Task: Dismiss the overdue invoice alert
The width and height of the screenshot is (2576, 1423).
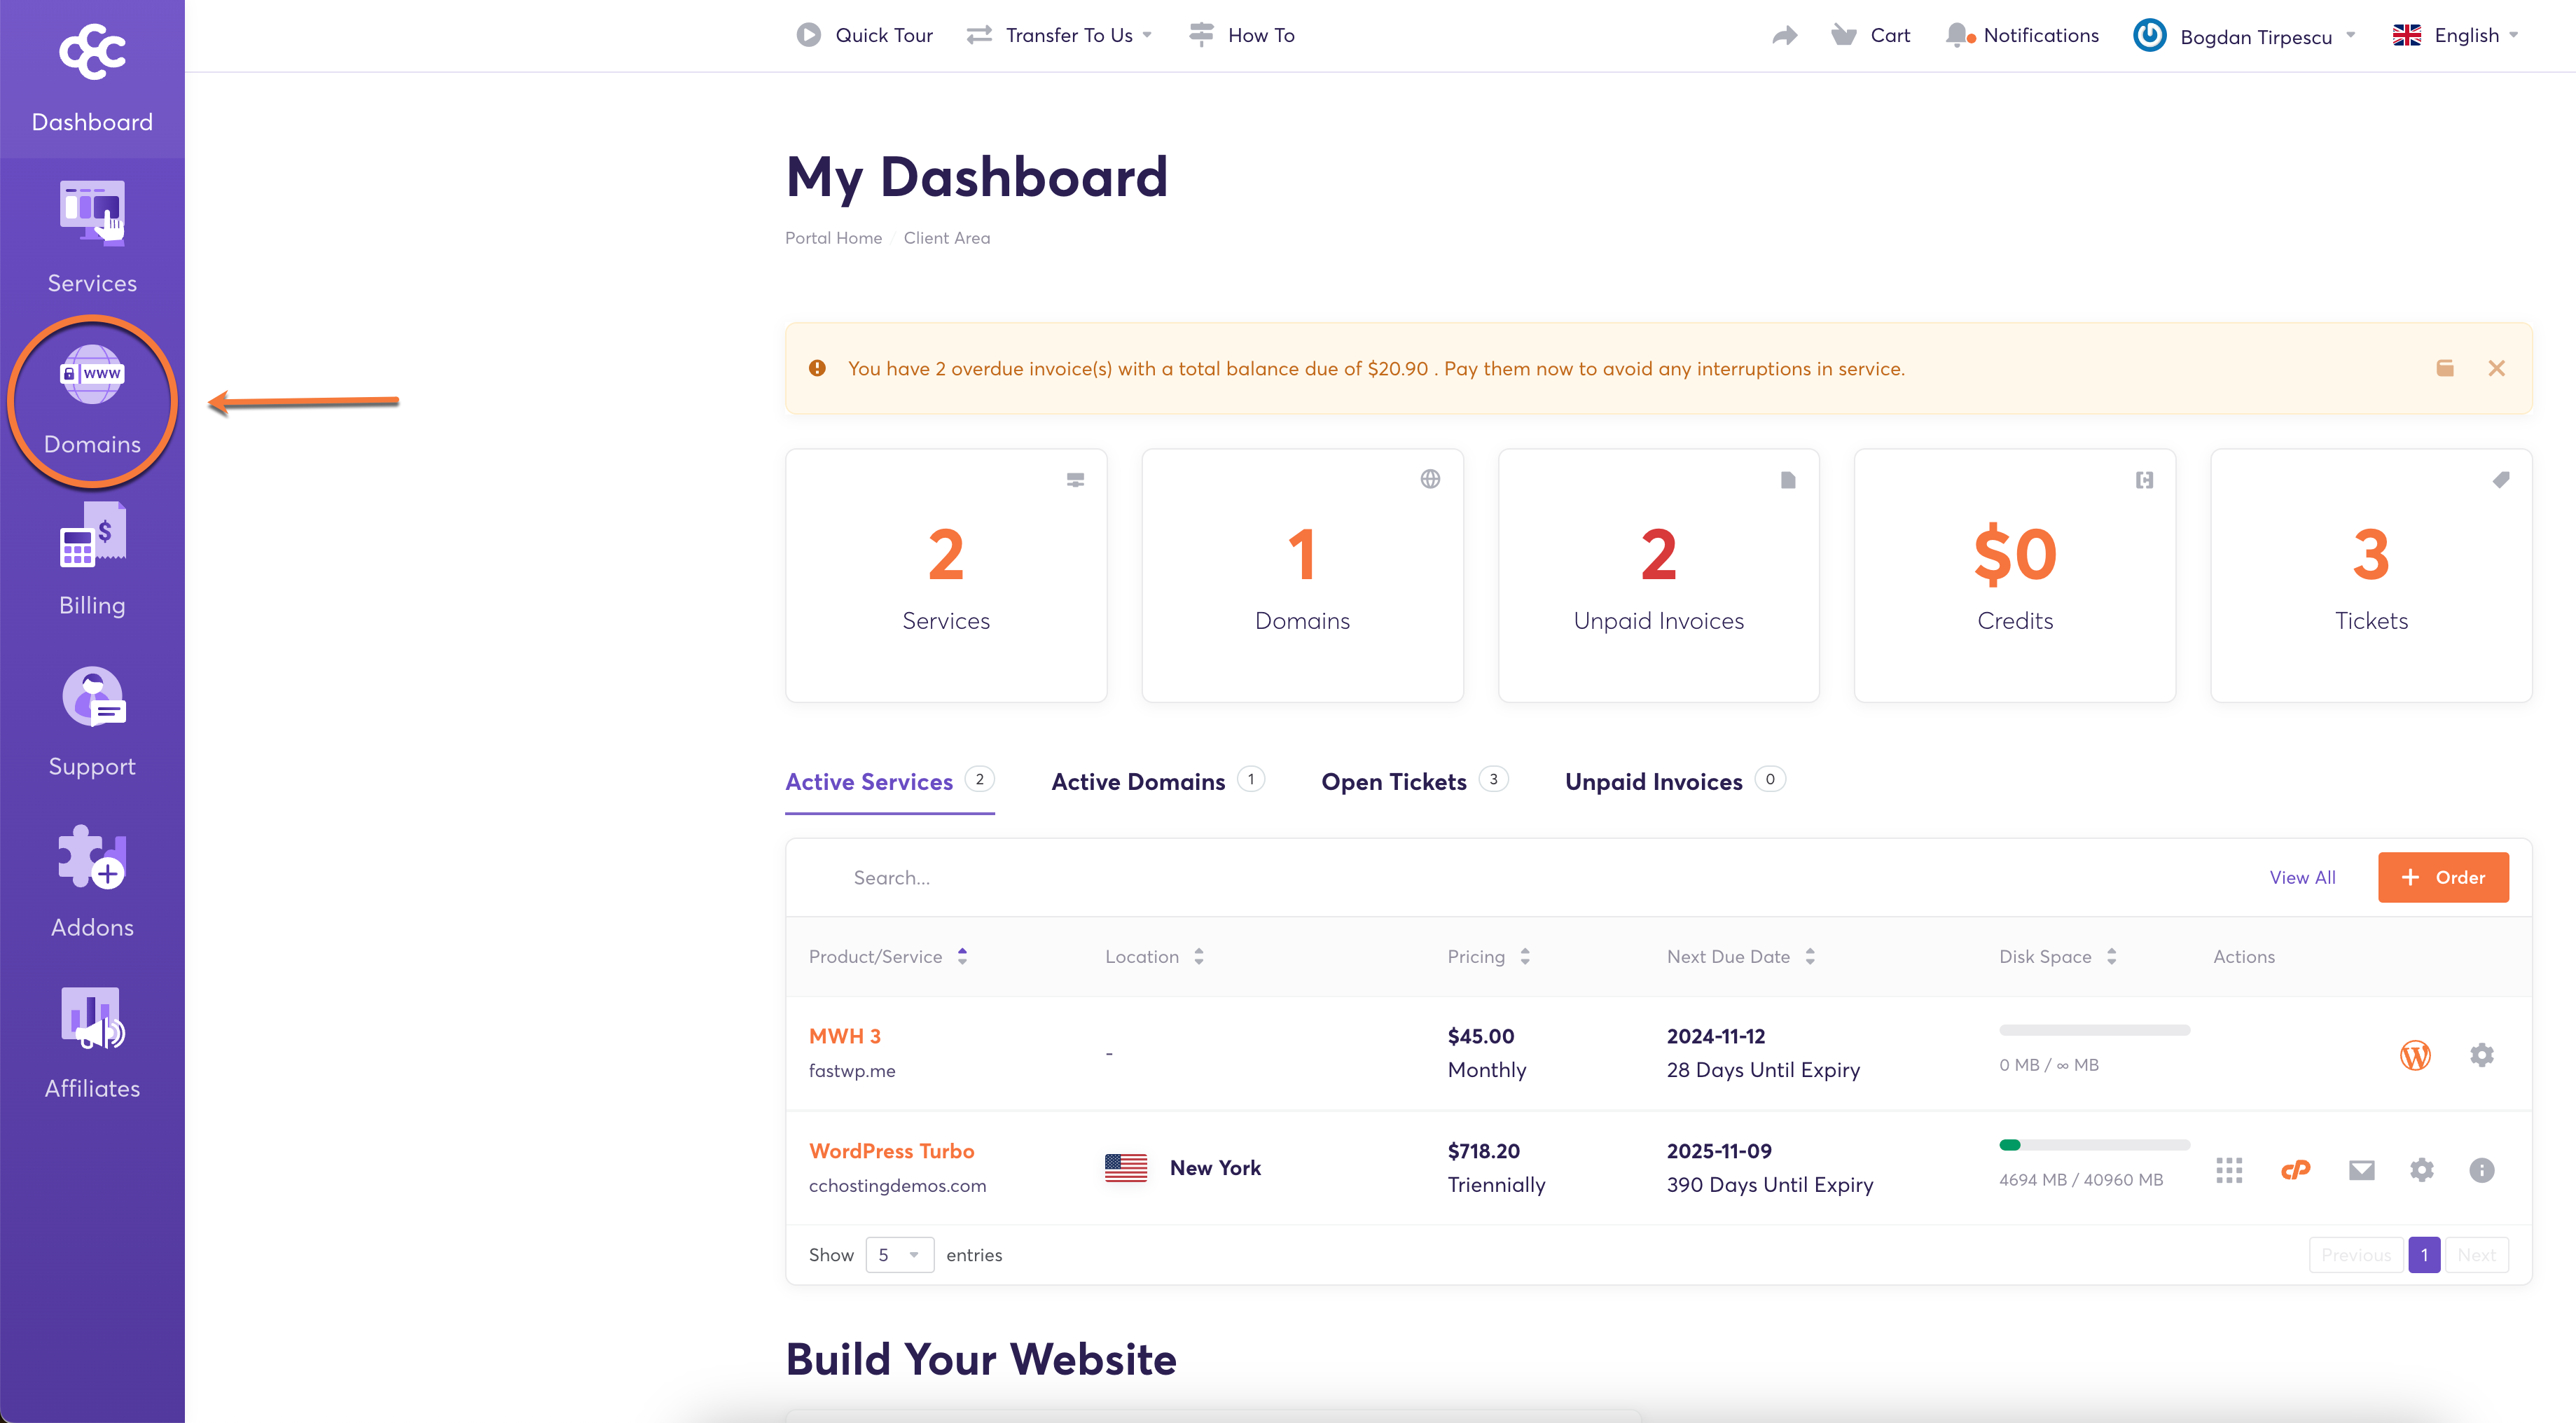Action: (x=2496, y=368)
